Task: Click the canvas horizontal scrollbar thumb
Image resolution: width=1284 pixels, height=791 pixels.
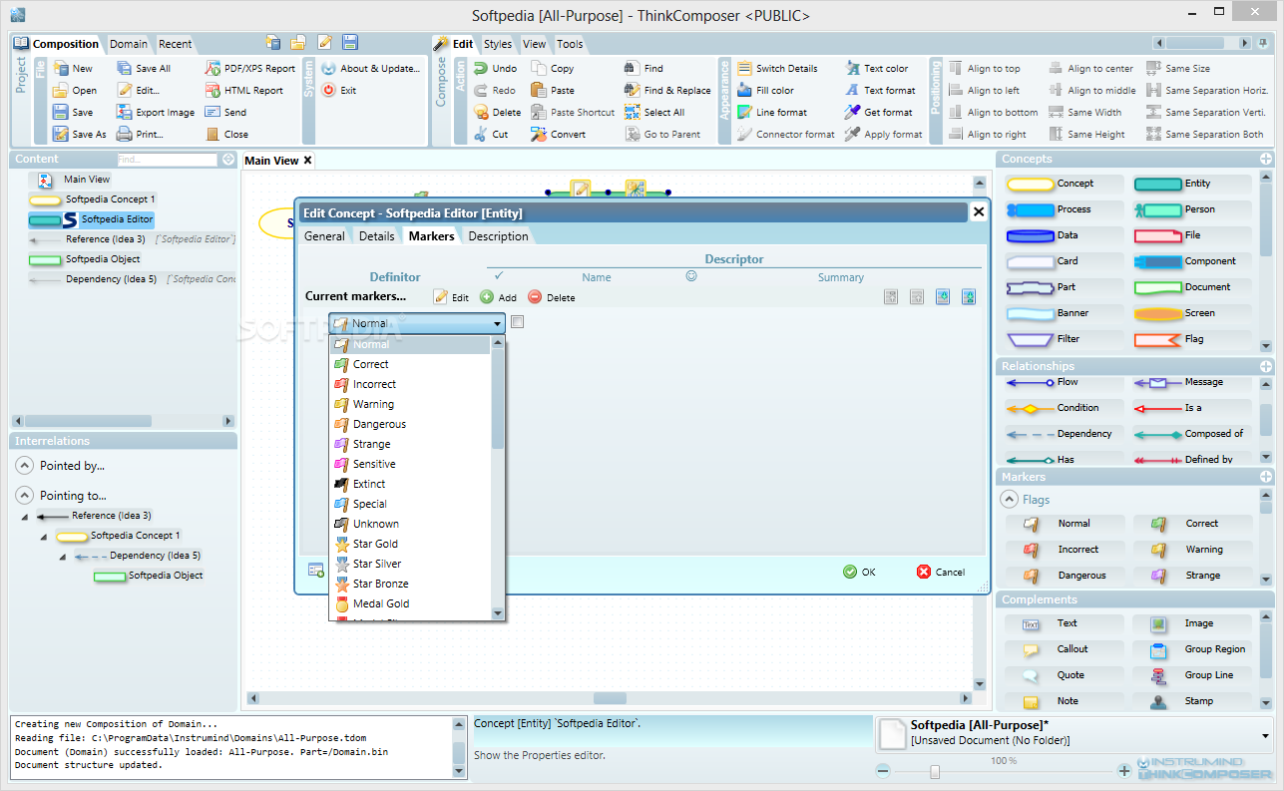Action: 610,698
